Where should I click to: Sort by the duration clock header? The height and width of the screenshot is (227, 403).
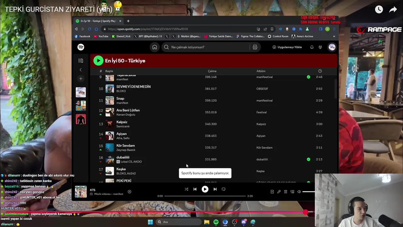(320, 71)
